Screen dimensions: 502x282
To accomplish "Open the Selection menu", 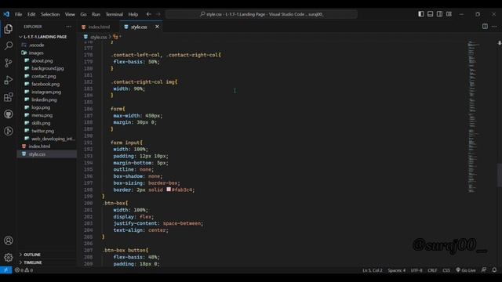I will click(x=50, y=14).
